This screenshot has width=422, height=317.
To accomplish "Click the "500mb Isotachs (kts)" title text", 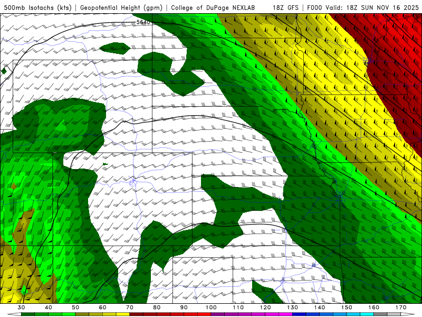I will pos(37,7).
